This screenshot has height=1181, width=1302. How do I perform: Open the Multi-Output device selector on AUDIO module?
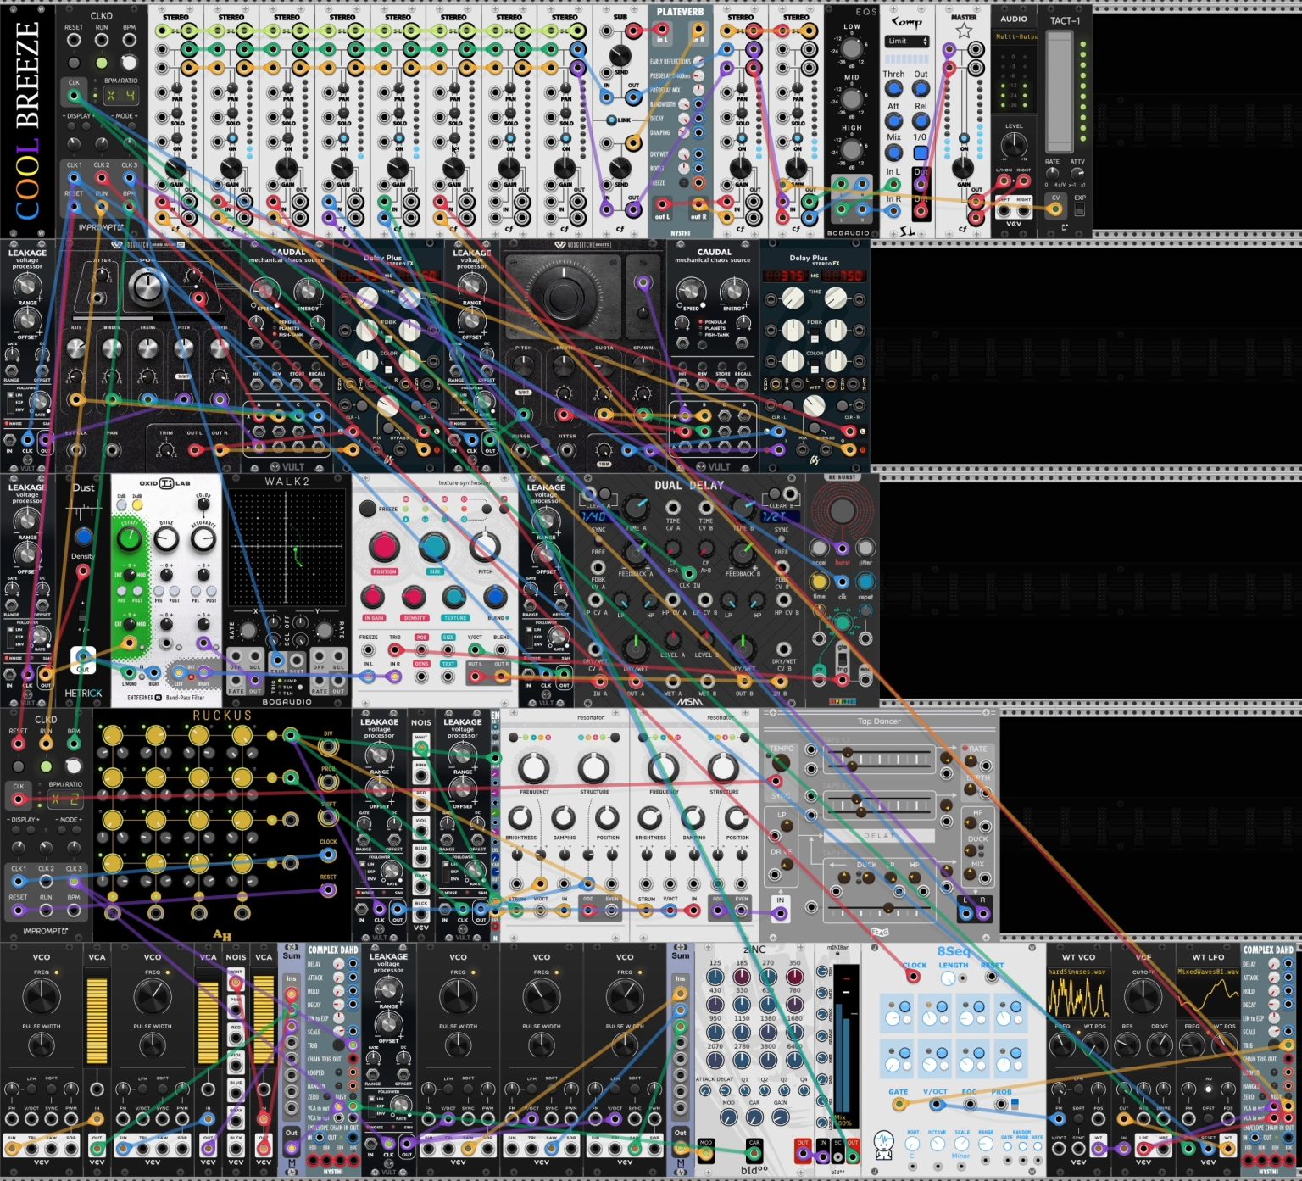coord(1015,37)
